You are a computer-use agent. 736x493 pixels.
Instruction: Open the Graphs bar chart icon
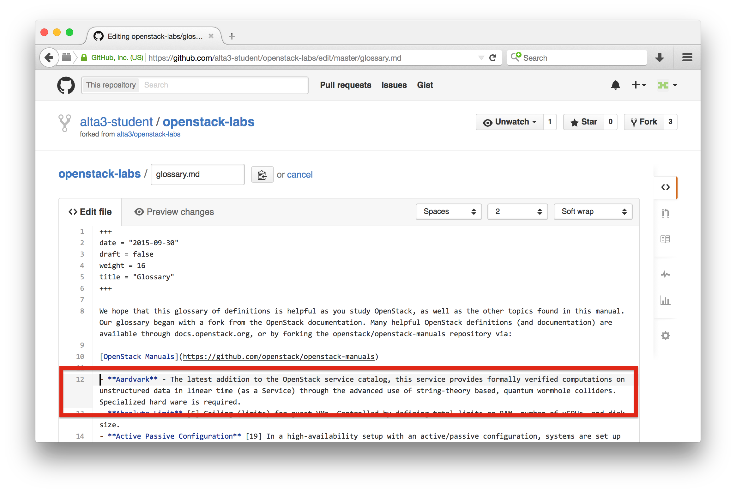pyautogui.click(x=665, y=300)
